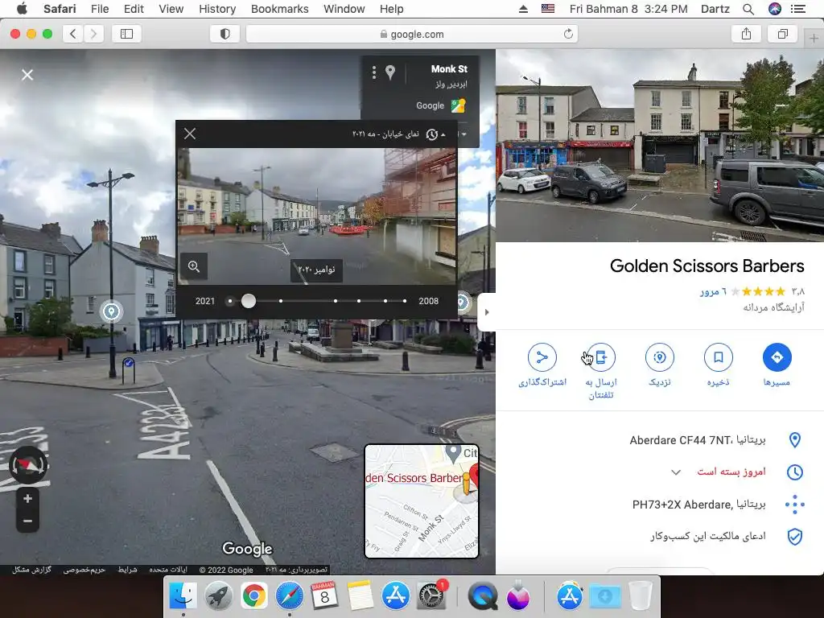Click the Privacy link in footer
Viewport: 824px width, 618px height.
tap(84, 570)
